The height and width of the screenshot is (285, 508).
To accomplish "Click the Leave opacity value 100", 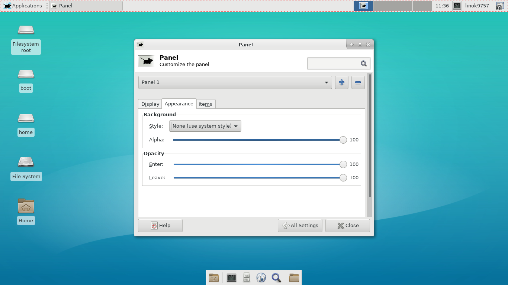I will (354, 178).
